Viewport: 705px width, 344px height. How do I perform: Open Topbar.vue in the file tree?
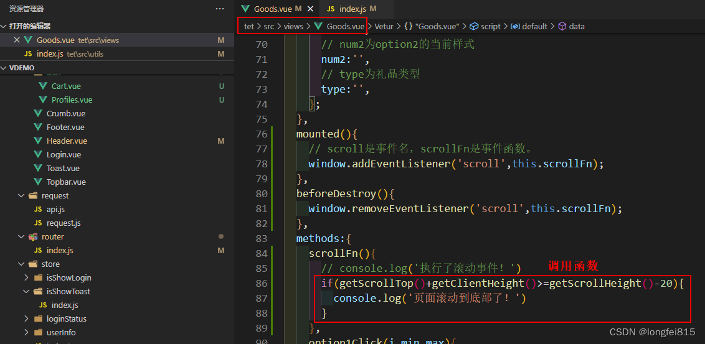coord(66,182)
